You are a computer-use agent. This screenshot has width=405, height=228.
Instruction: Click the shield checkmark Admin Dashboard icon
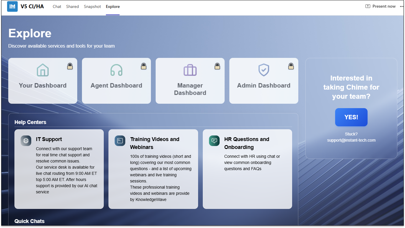coord(264,70)
